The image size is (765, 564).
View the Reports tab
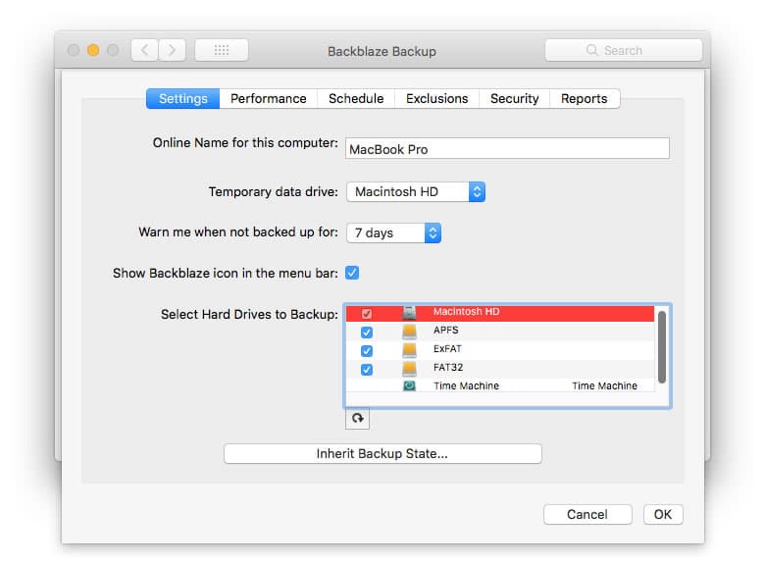pos(585,98)
